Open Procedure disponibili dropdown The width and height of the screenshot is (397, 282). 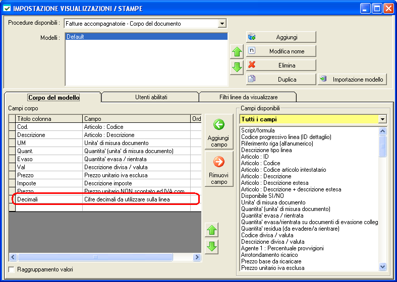click(222, 24)
